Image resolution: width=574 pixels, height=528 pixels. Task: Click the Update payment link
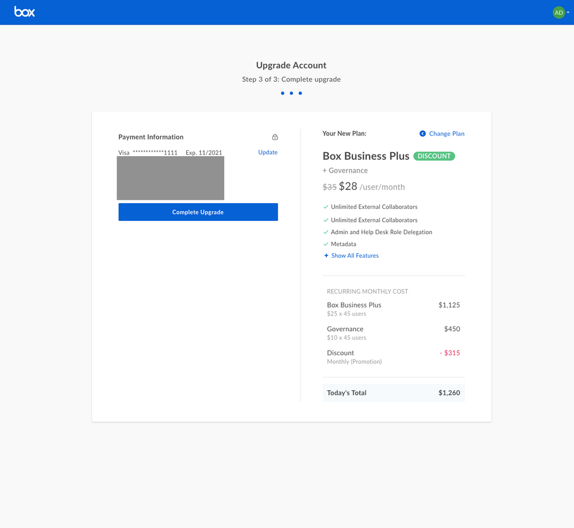coord(268,152)
